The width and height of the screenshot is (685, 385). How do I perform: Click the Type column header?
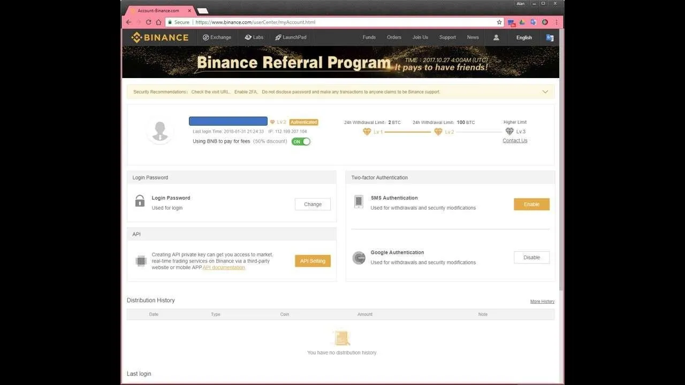(216, 314)
